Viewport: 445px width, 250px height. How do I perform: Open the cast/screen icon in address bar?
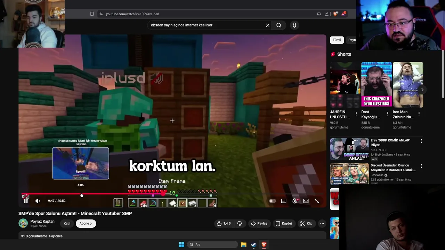[x=319, y=14]
